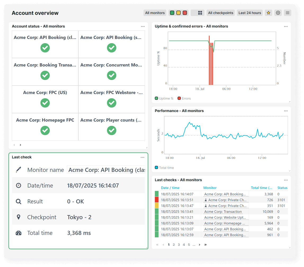Click green checkmark on Acme Corp: FPC (US)
The image size is (304, 267).
(x=45, y=103)
